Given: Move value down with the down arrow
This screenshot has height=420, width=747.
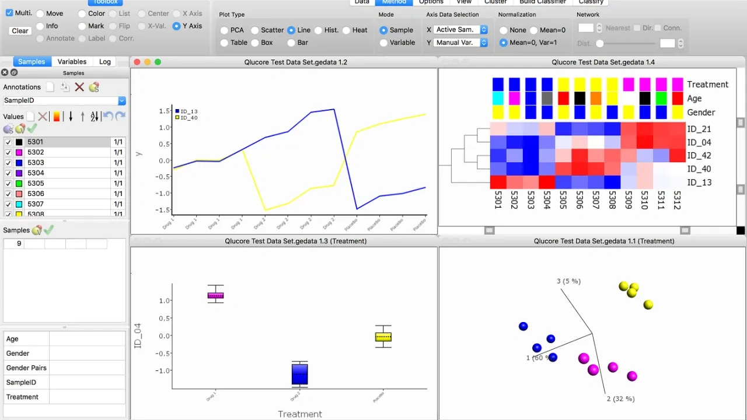Looking at the screenshot, I should click(71, 117).
